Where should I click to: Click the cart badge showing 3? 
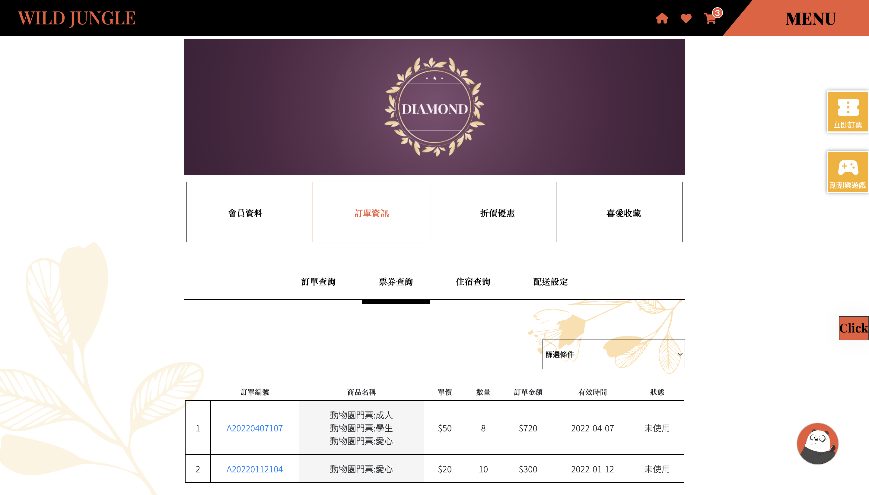click(x=717, y=13)
